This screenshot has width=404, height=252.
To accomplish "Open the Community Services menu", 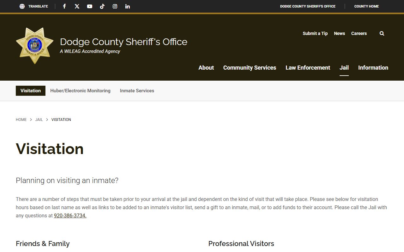I will (x=250, y=68).
